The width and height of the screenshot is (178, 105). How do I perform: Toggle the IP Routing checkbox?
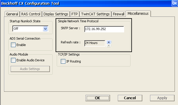63,61
